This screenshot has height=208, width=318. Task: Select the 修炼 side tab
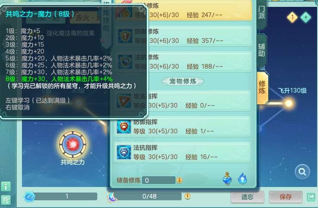click(x=262, y=87)
